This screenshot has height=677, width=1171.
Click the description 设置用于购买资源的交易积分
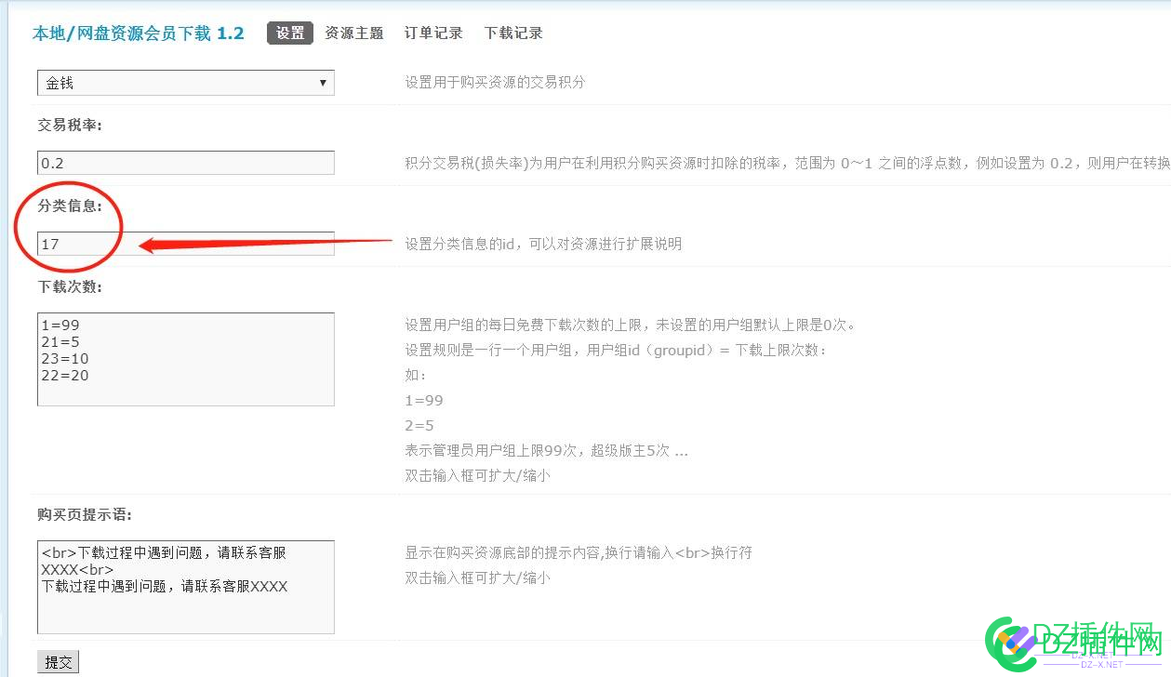[495, 82]
